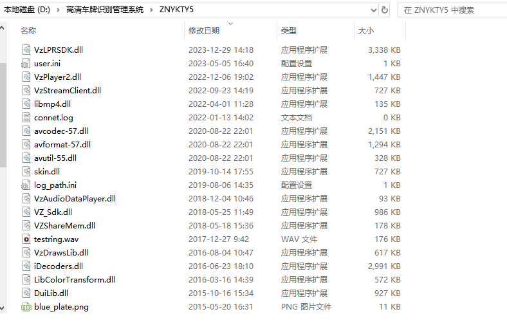Click the 在 ZNYKTY5 中搜索 search box
The height and width of the screenshot is (325, 507).
coord(452,10)
